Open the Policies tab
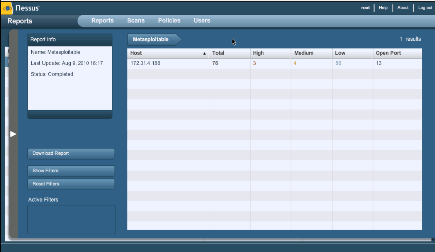 169,21
